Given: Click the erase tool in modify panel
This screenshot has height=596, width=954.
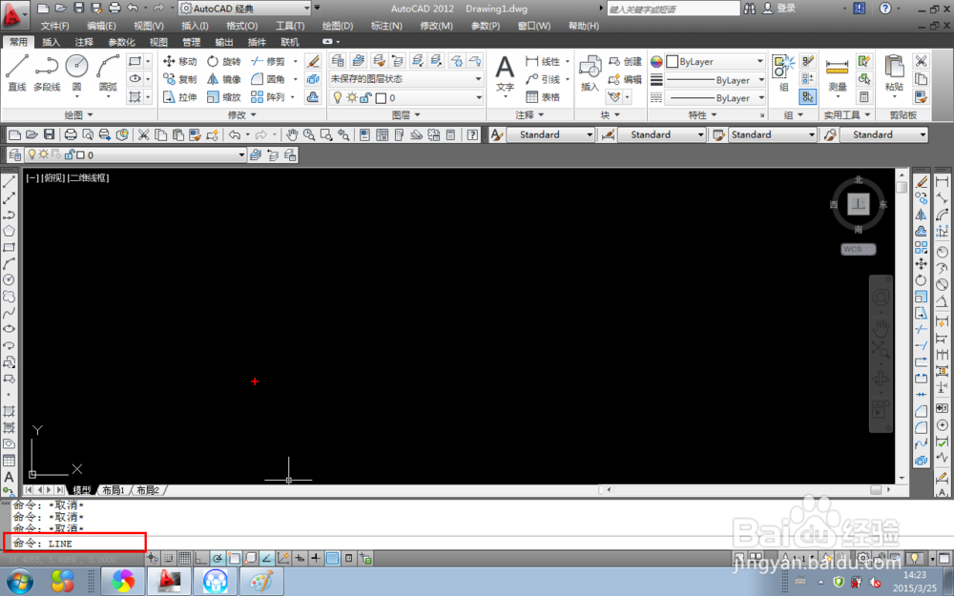Looking at the screenshot, I should (313, 61).
